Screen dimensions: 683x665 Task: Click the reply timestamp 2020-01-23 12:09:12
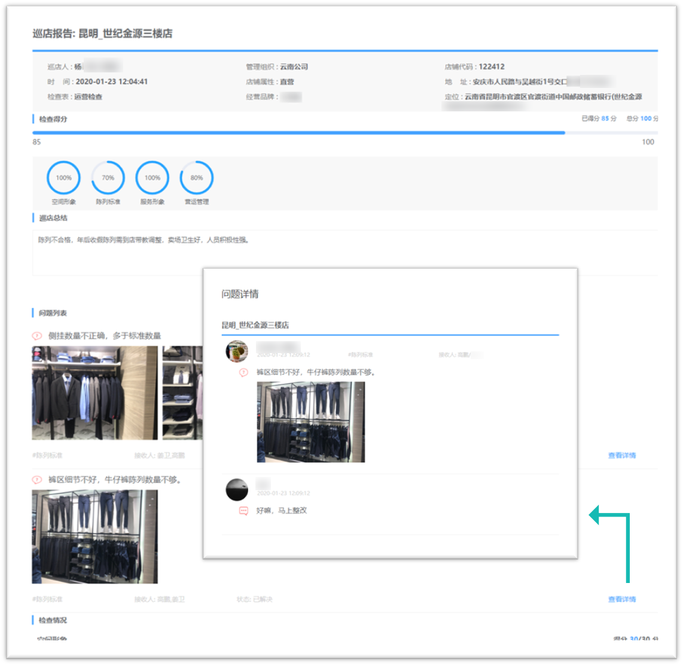[x=283, y=493]
